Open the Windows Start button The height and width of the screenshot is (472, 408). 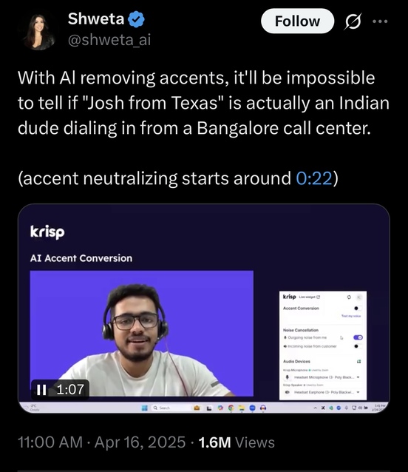(x=144, y=408)
